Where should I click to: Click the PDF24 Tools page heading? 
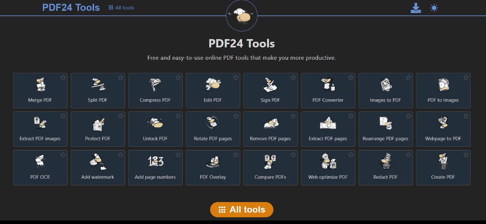pos(242,43)
